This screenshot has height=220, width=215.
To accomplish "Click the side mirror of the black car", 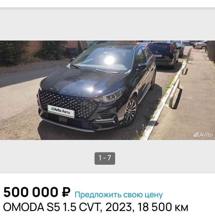I will click(142, 67).
